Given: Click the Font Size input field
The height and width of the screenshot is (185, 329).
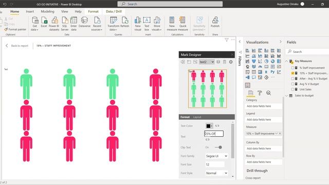Looking at the screenshot, I should pyautogui.click(x=215, y=164).
